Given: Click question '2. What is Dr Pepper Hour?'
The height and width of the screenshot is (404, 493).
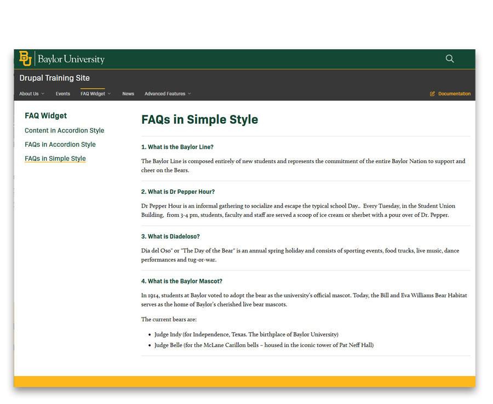Looking at the screenshot, I should coord(178,192).
